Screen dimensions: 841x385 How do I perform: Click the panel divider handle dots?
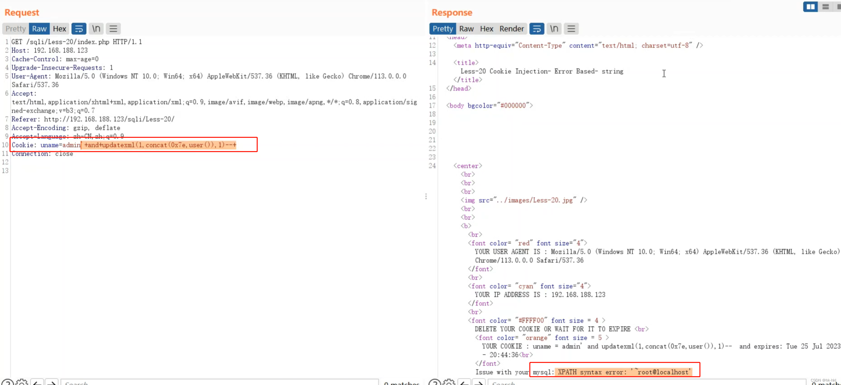tap(426, 196)
